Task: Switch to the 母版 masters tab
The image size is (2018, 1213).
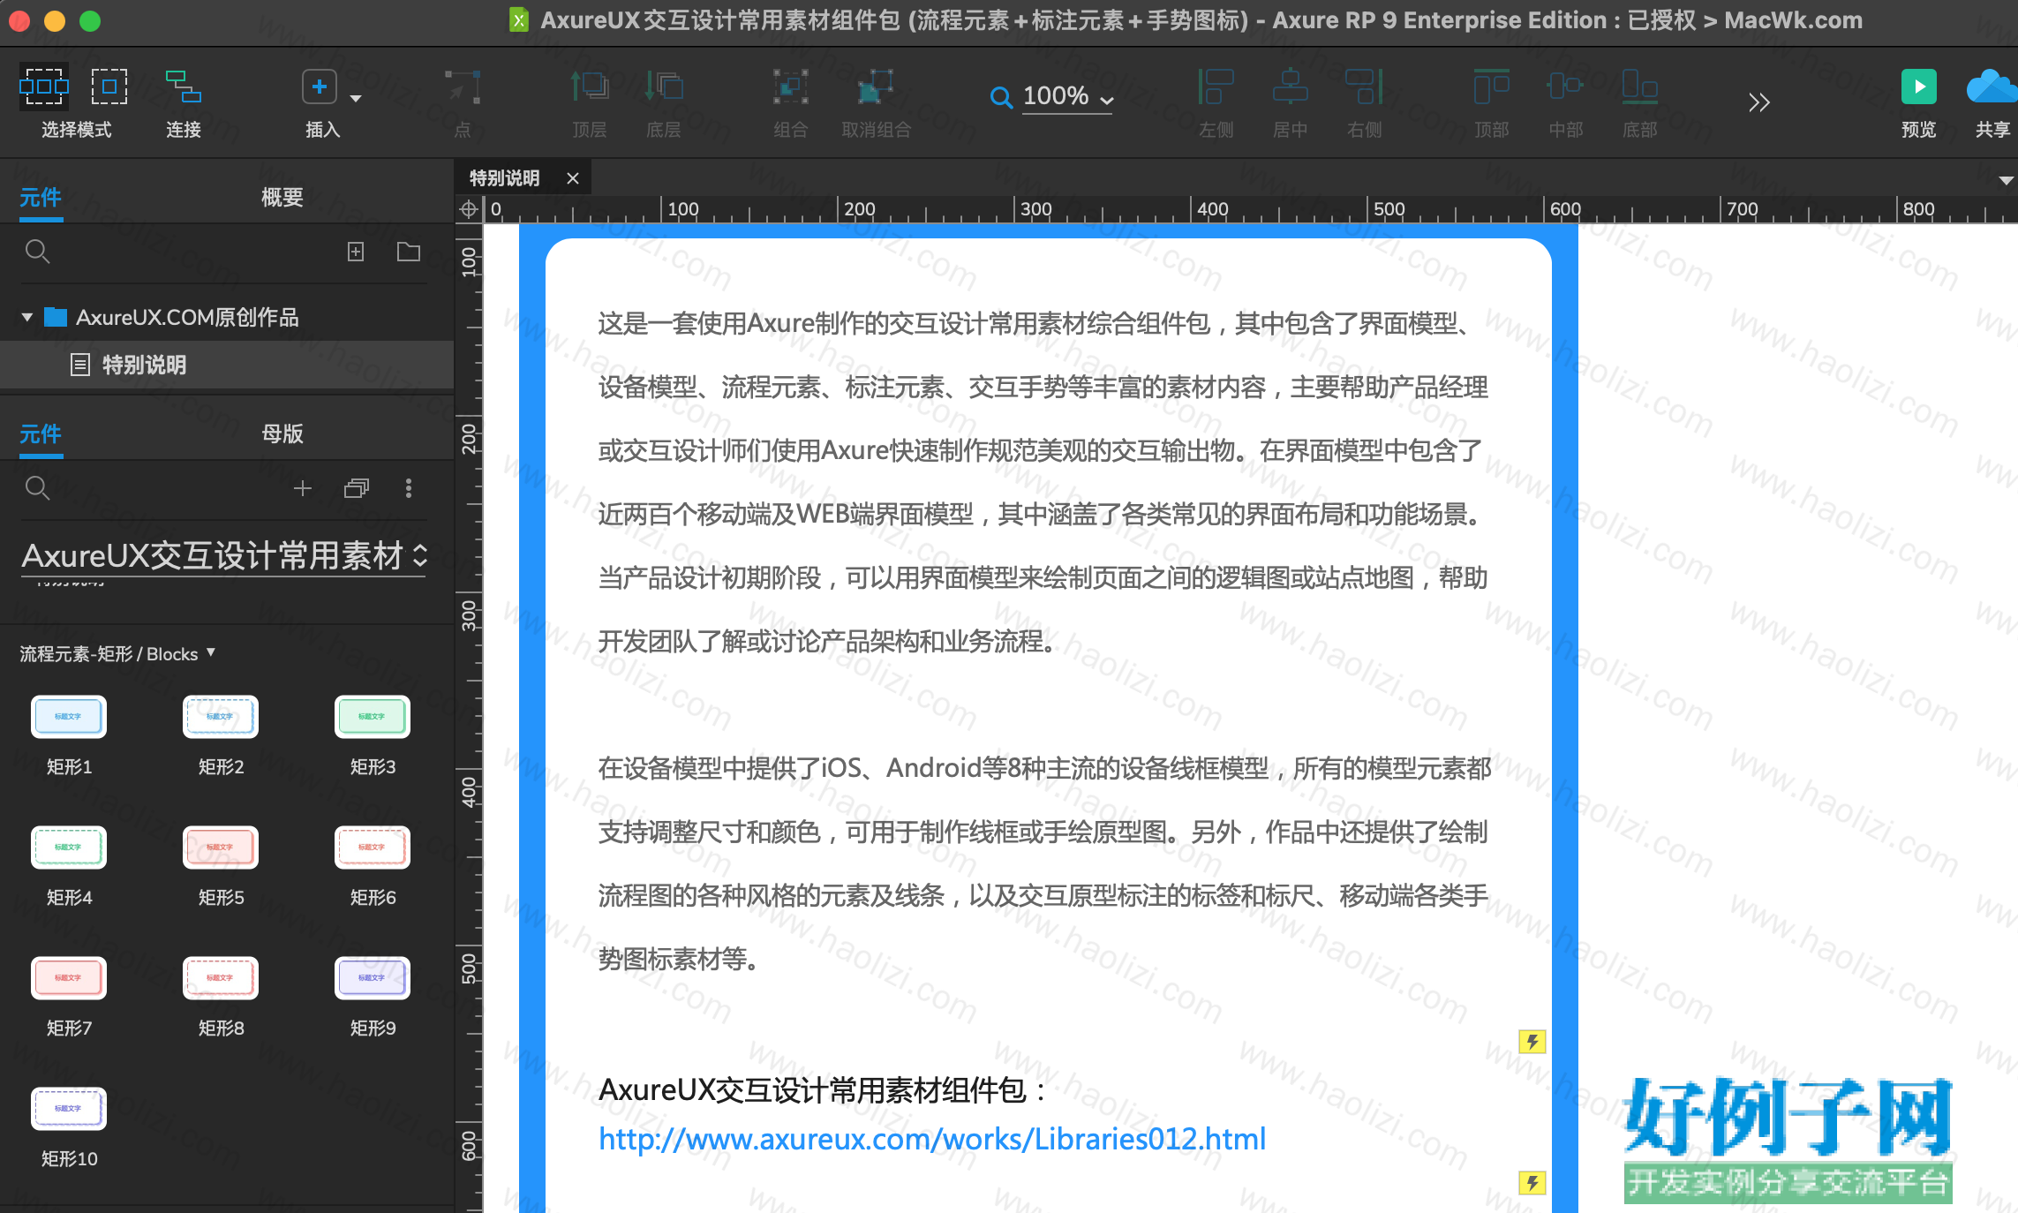Action: tap(282, 433)
